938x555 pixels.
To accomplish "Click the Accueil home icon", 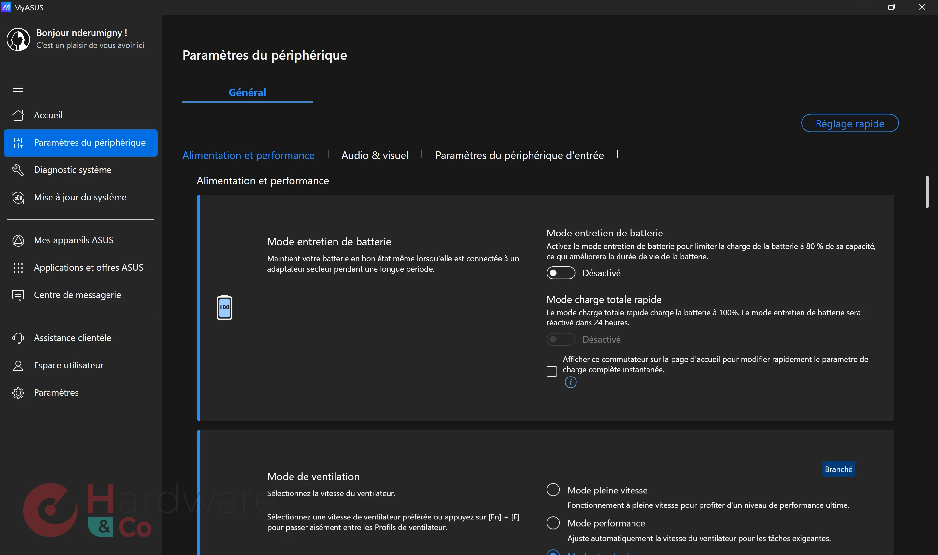I will click(18, 115).
